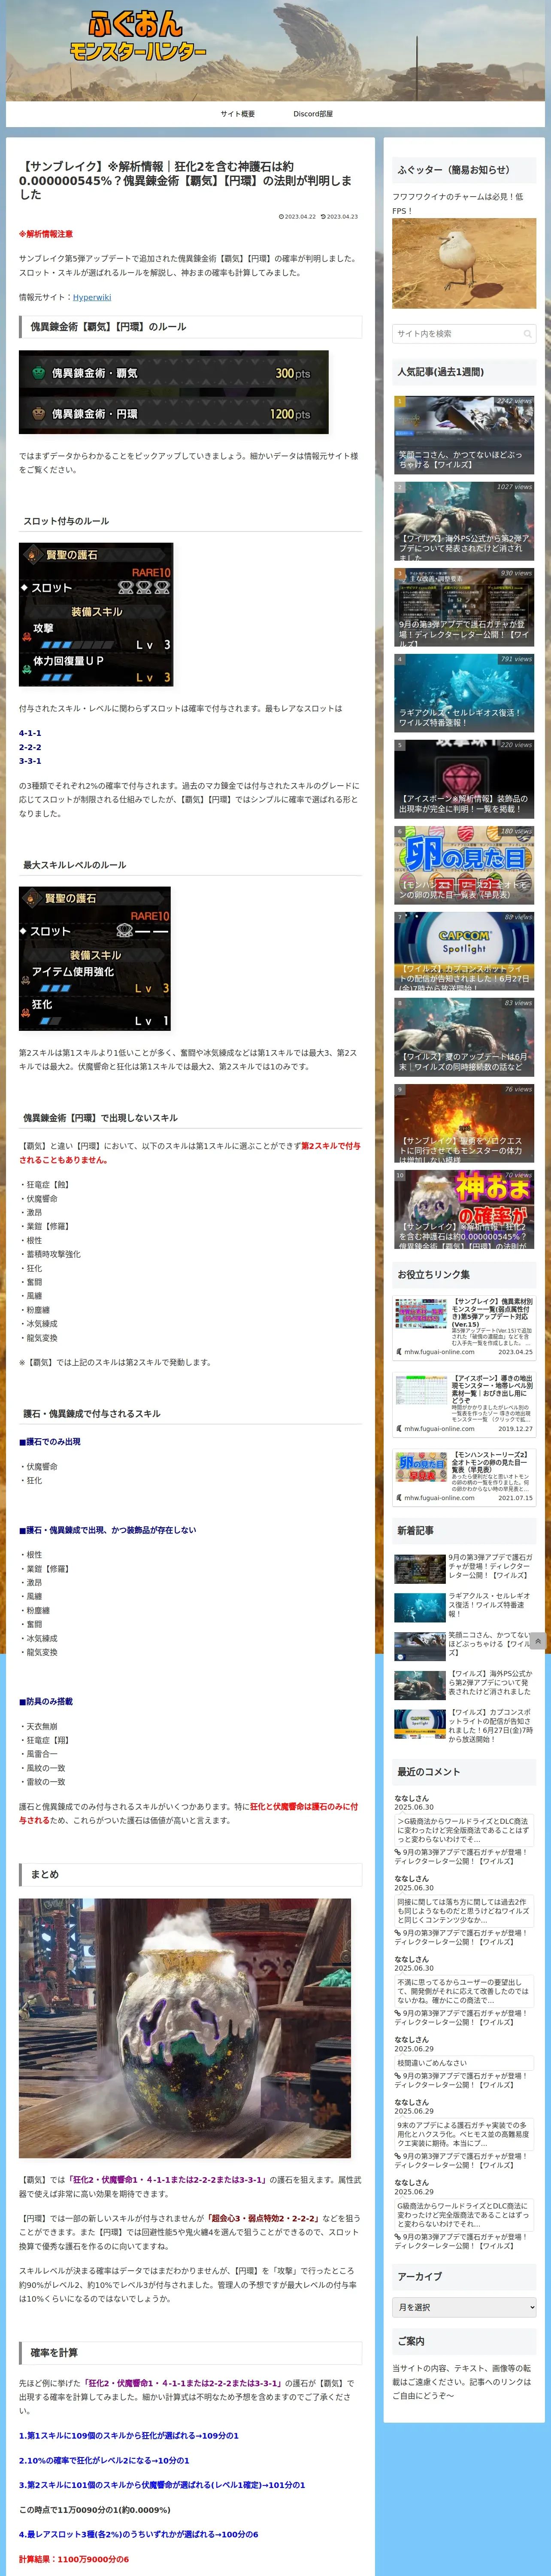Open popular article 盟勇をソロクエストに同行
The image size is (551, 2576).
pos(464,1123)
